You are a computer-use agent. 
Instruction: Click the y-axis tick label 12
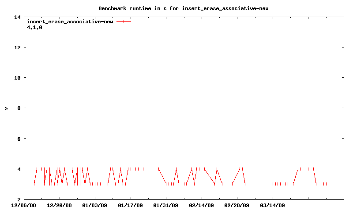tap(17, 47)
